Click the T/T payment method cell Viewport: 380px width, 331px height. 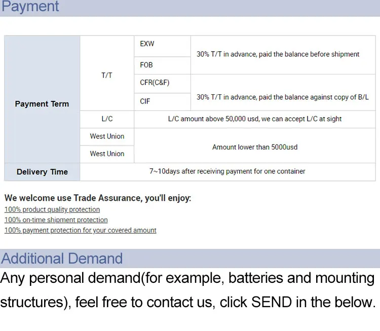coord(107,75)
